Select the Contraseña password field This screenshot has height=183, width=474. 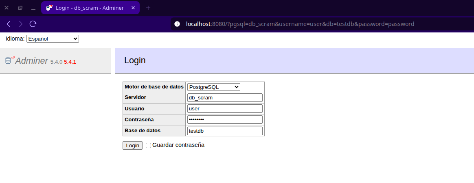pos(225,120)
